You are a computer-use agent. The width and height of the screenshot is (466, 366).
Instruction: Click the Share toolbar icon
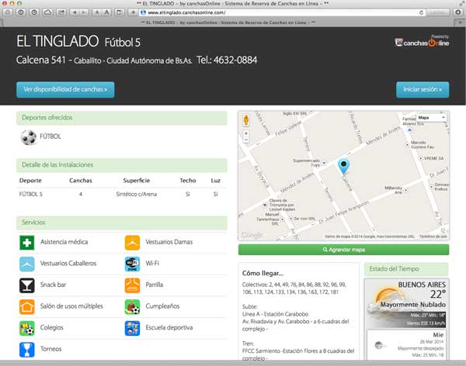click(x=61, y=12)
